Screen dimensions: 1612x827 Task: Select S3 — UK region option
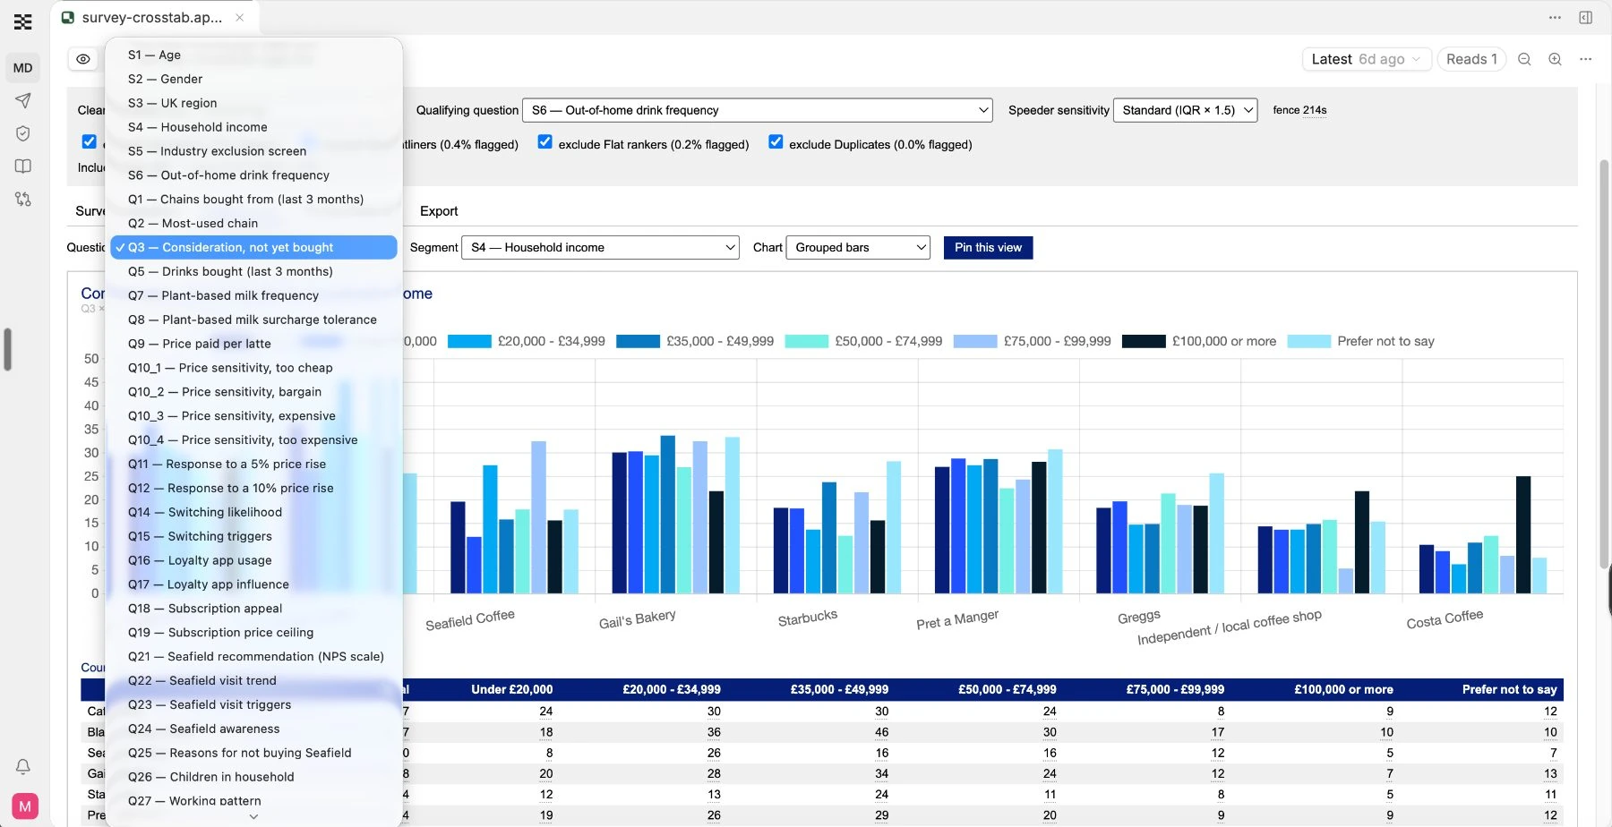point(253,103)
